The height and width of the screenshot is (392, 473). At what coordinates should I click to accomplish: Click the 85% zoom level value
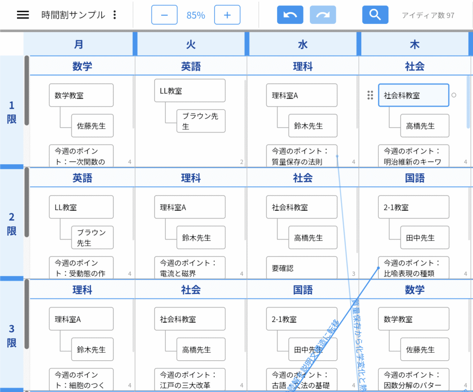[x=195, y=15]
